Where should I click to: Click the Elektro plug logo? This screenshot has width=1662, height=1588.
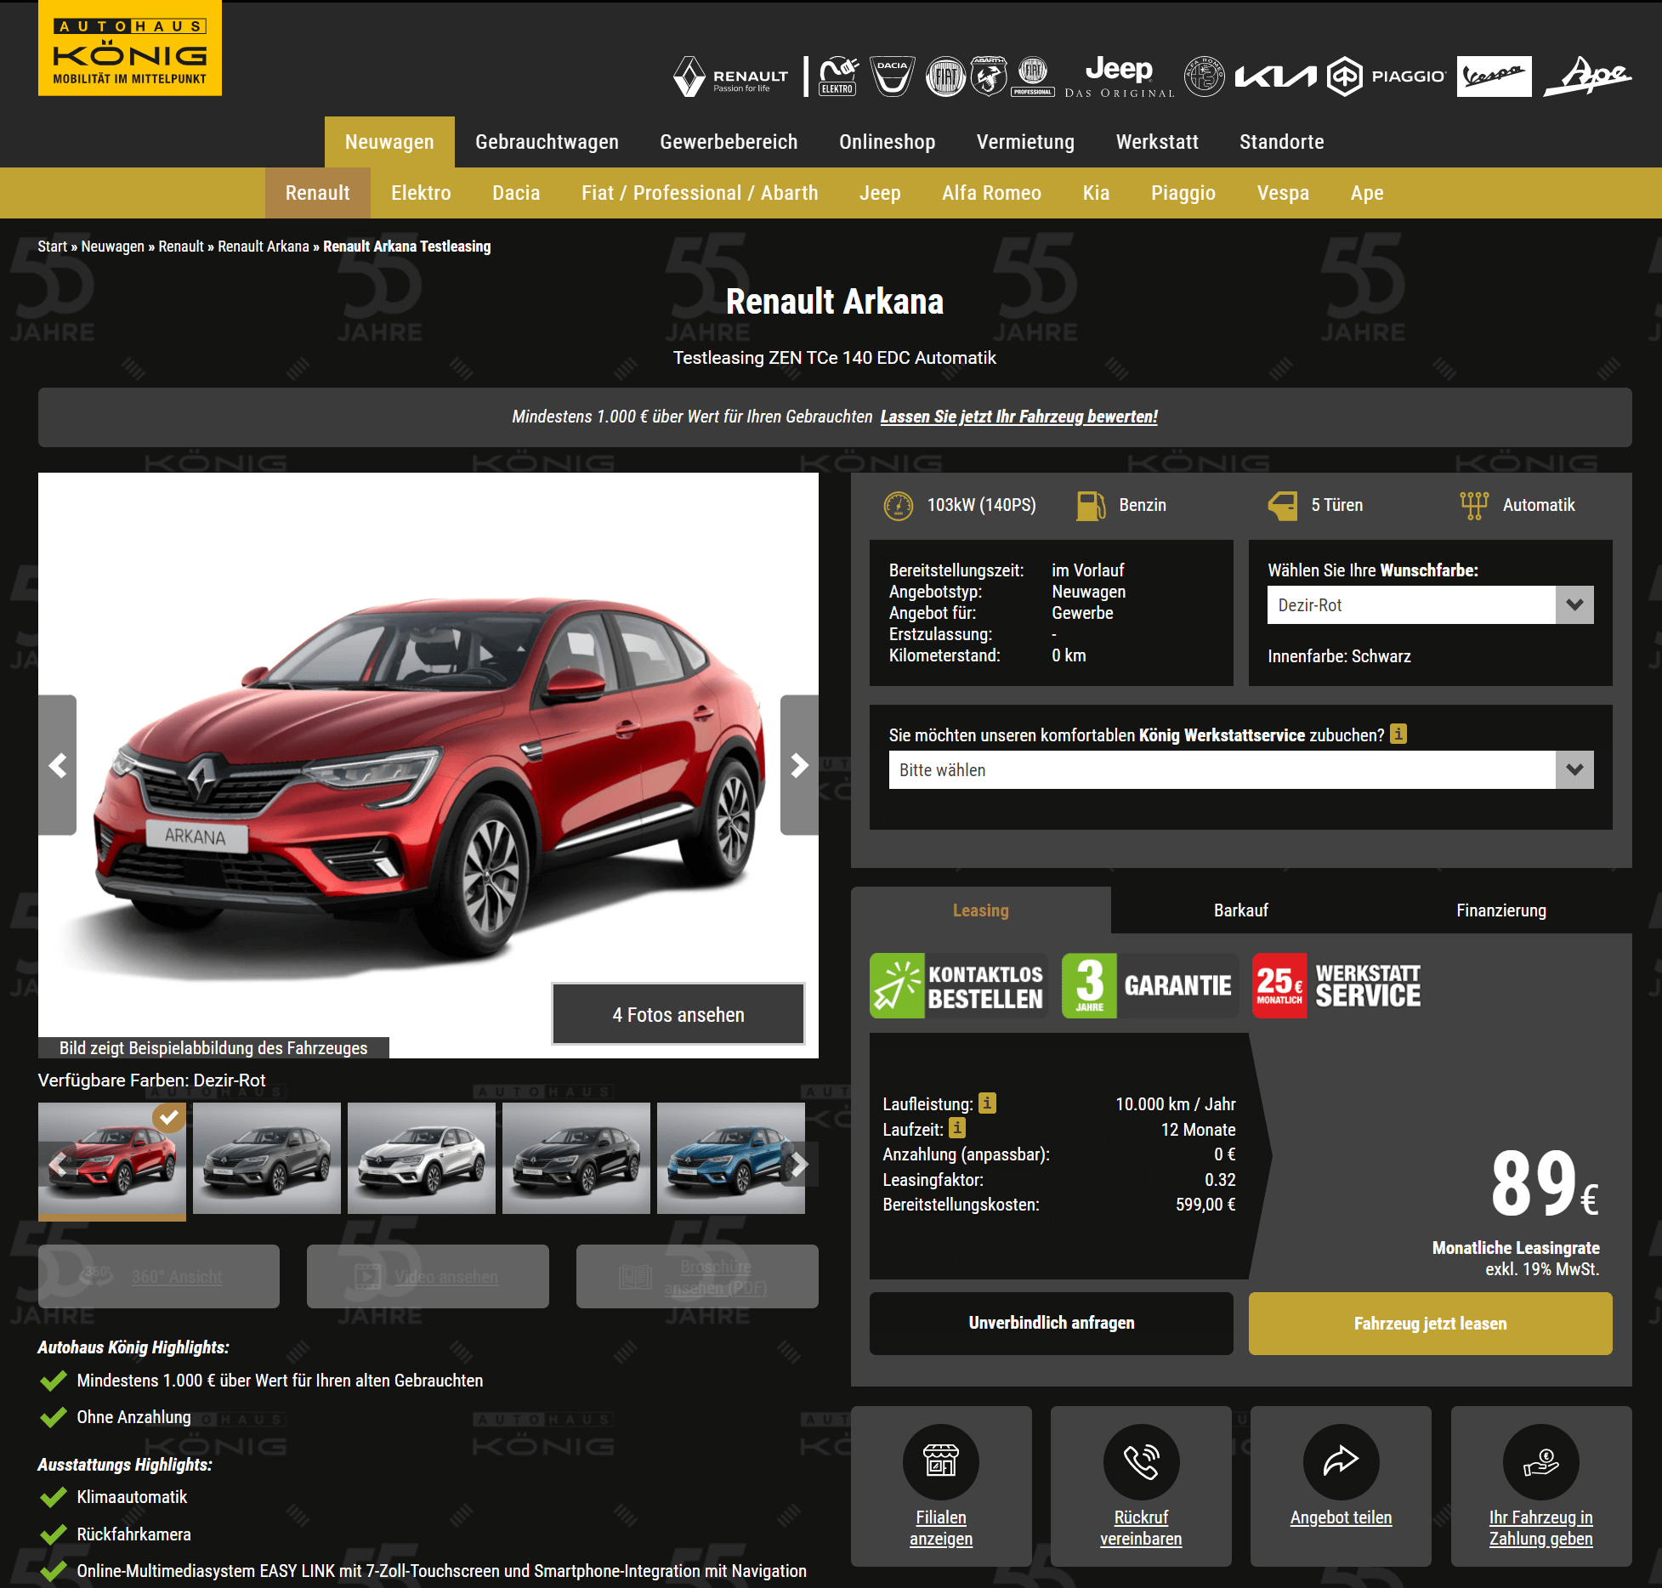(x=837, y=77)
